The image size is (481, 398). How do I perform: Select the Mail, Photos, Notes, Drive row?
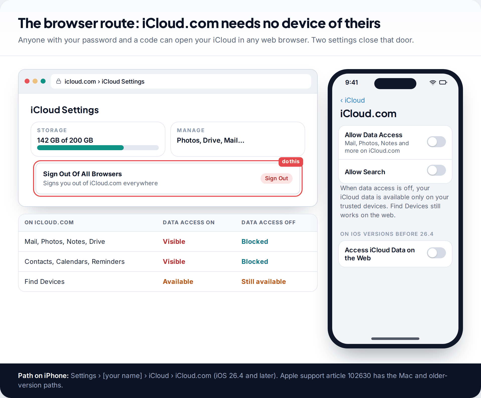168,242
